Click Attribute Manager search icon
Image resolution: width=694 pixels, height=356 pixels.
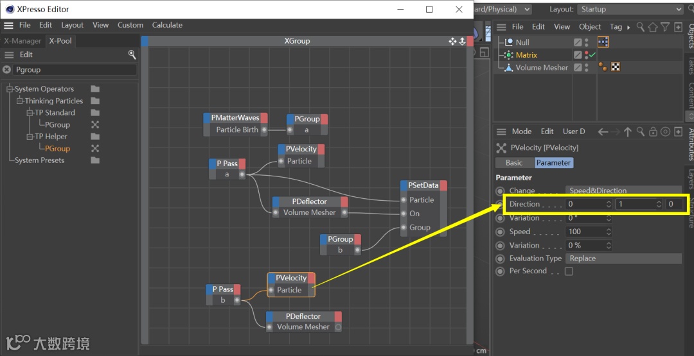pos(640,131)
